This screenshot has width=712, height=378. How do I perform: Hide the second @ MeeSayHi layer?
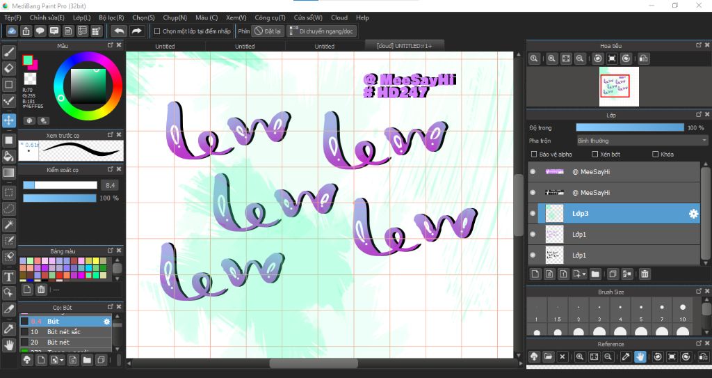pyautogui.click(x=533, y=192)
